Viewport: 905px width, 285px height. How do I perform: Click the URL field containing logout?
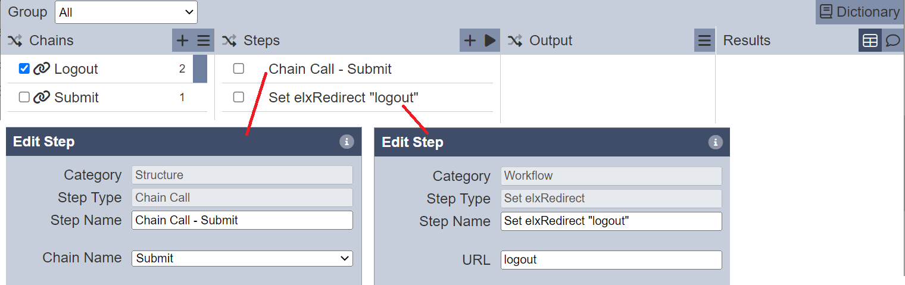pos(611,260)
